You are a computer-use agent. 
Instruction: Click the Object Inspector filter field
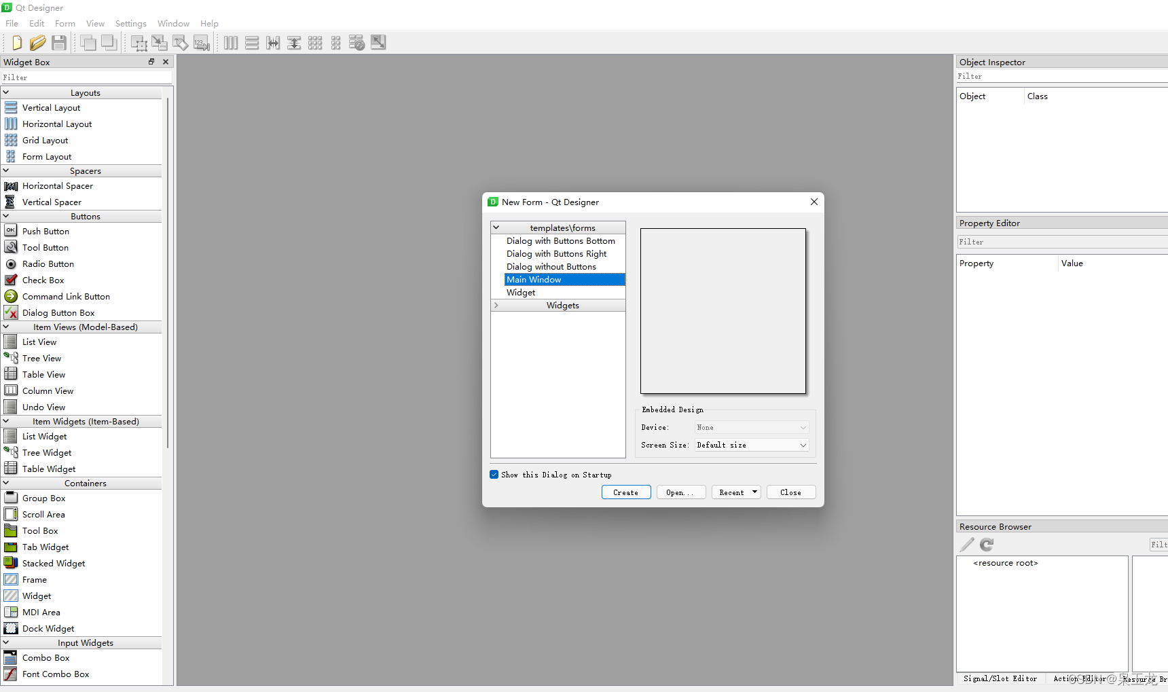point(1062,76)
